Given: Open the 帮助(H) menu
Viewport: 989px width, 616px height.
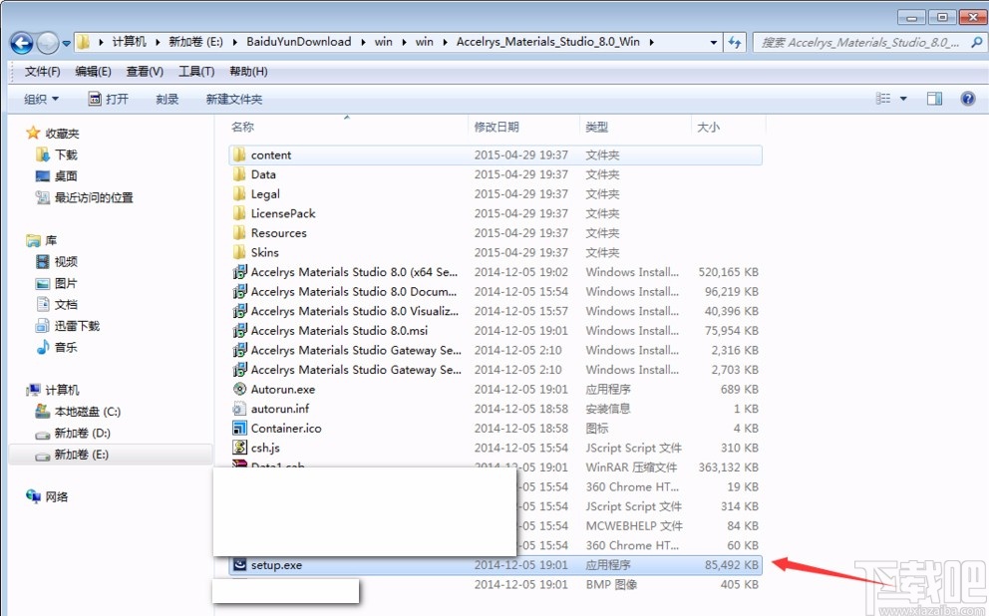Looking at the screenshot, I should pos(248,72).
